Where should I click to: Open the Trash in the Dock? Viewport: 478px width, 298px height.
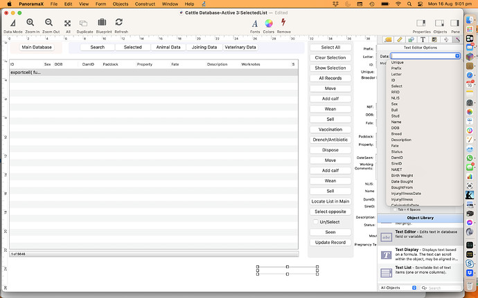coord(470,285)
